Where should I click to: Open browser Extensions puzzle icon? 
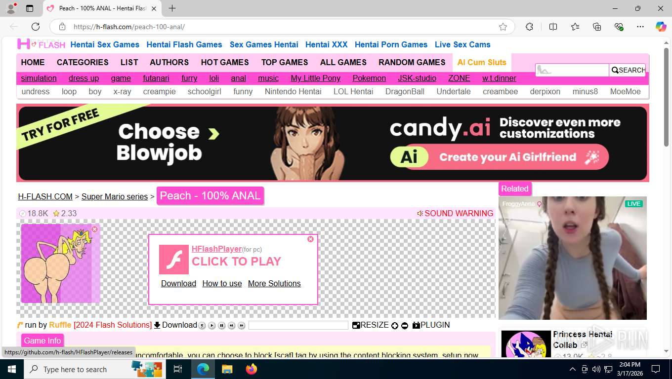pyautogui.click(x=529, y=27)
